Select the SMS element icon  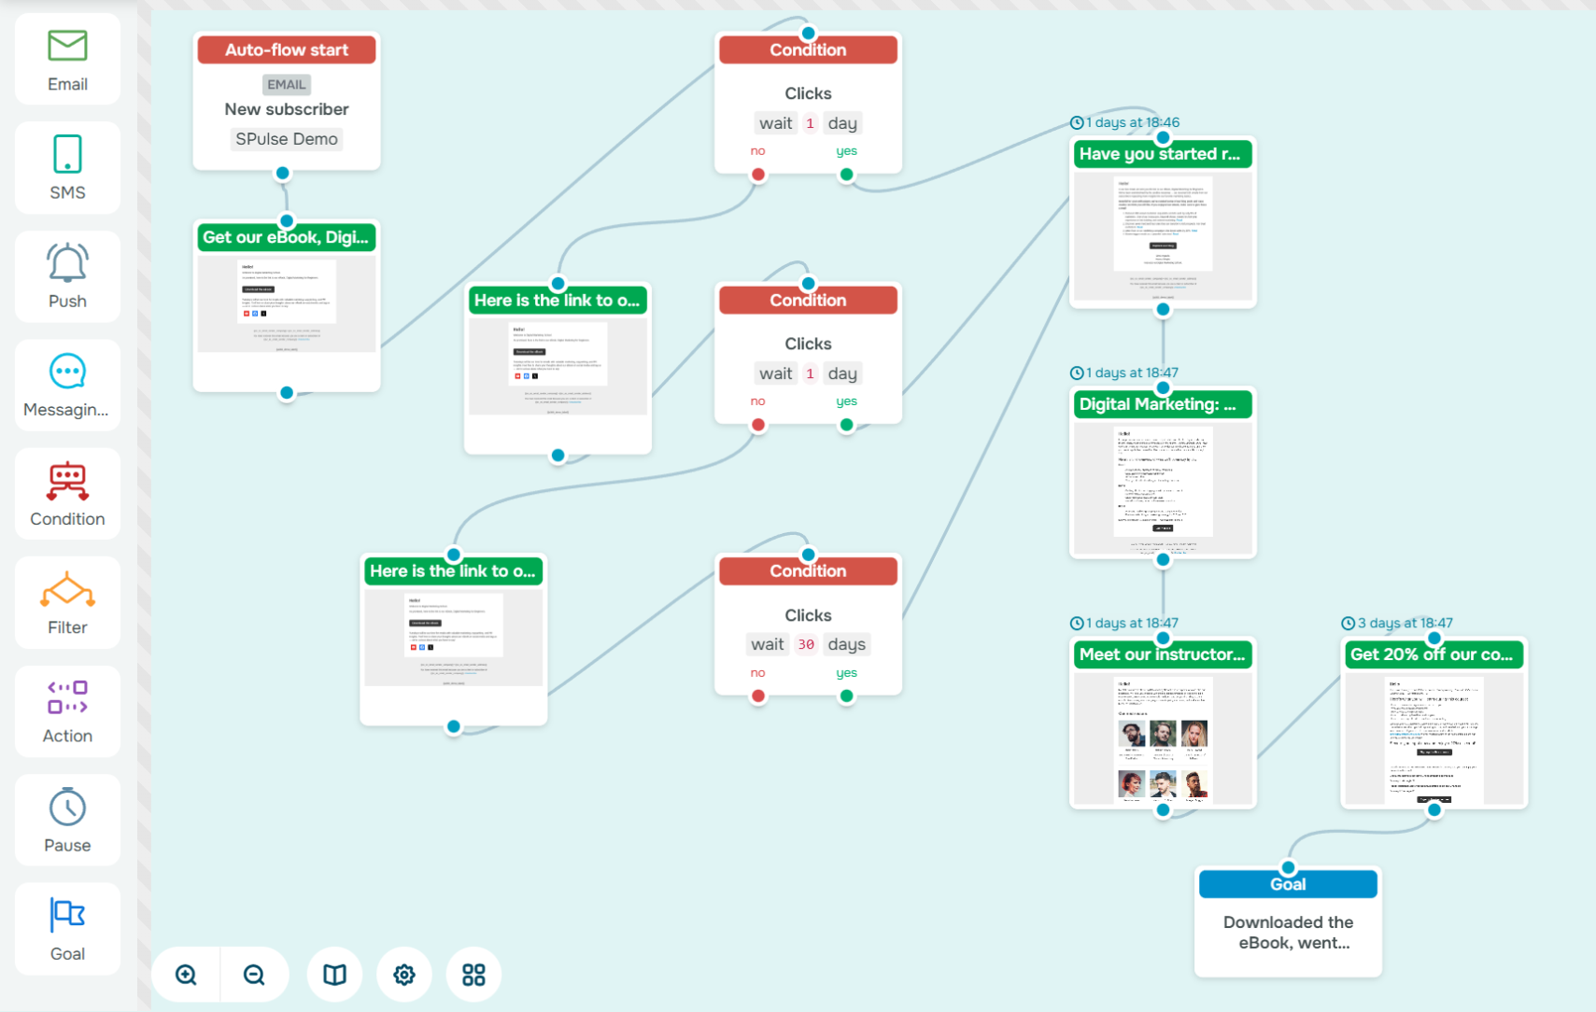pyautogui.click(x=66, y=154)
